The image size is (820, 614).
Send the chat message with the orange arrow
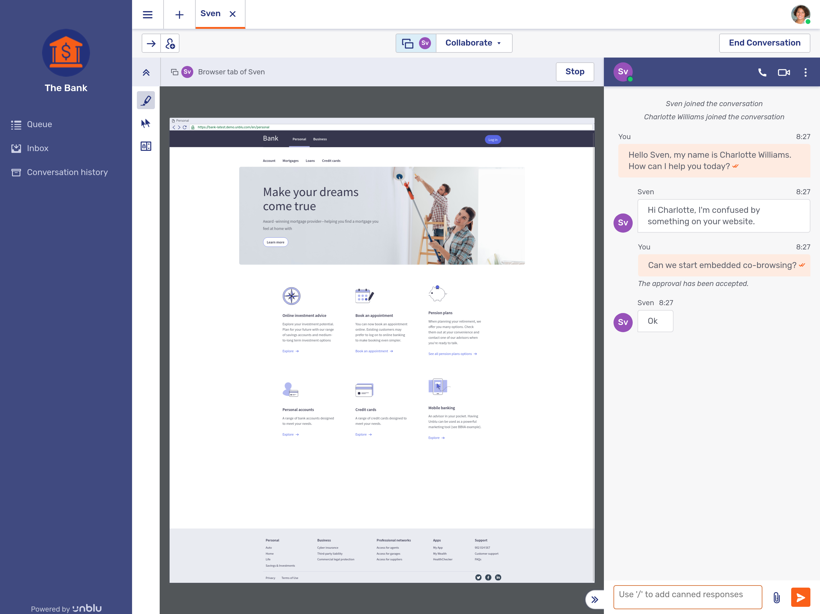[x=800, y=597]
